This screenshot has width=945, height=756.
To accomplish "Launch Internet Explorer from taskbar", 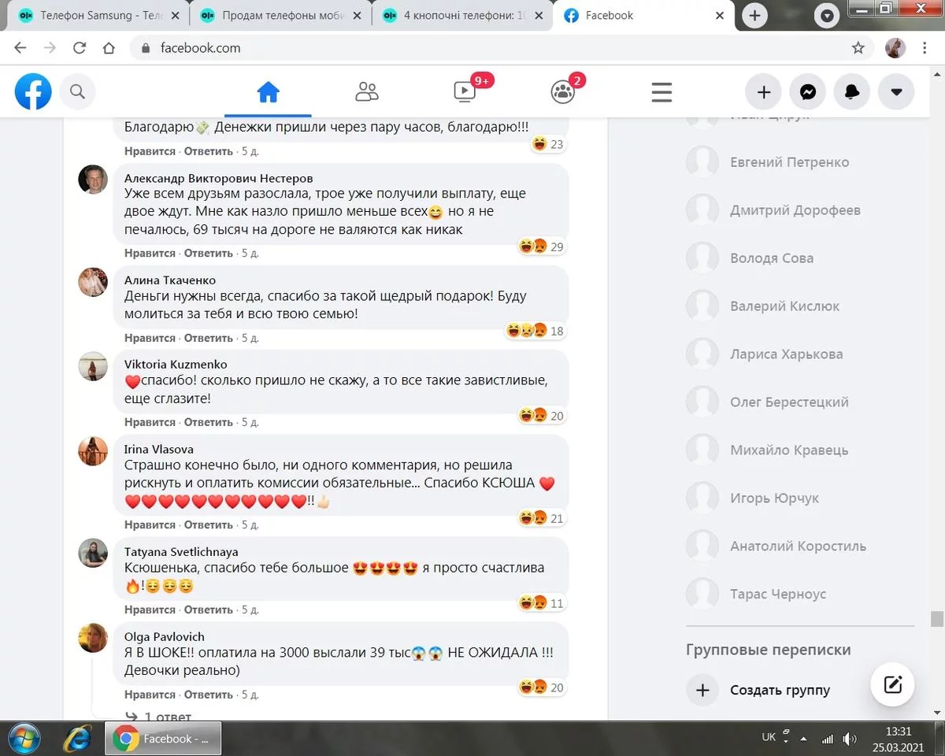I will (x=77, y=739).
